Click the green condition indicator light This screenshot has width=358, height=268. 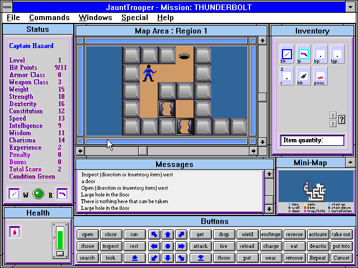[38, 194]
